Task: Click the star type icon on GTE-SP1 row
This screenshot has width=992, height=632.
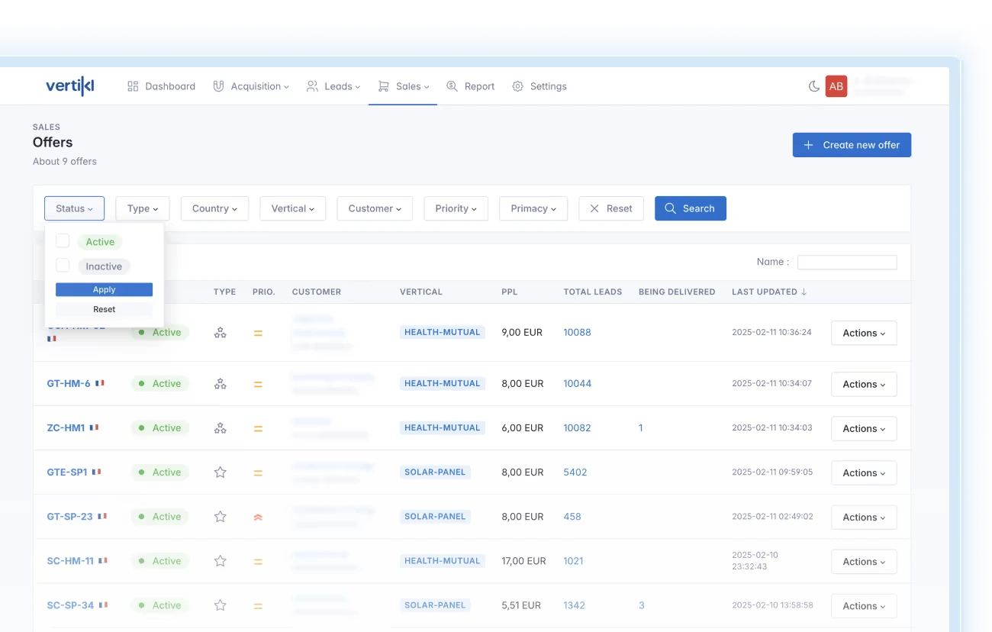Action: click(220, 472)
